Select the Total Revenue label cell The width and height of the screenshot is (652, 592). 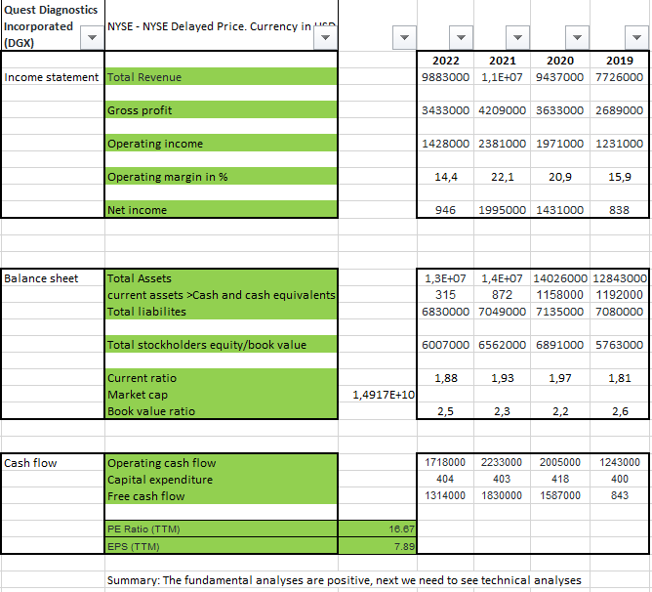point(222,77)
